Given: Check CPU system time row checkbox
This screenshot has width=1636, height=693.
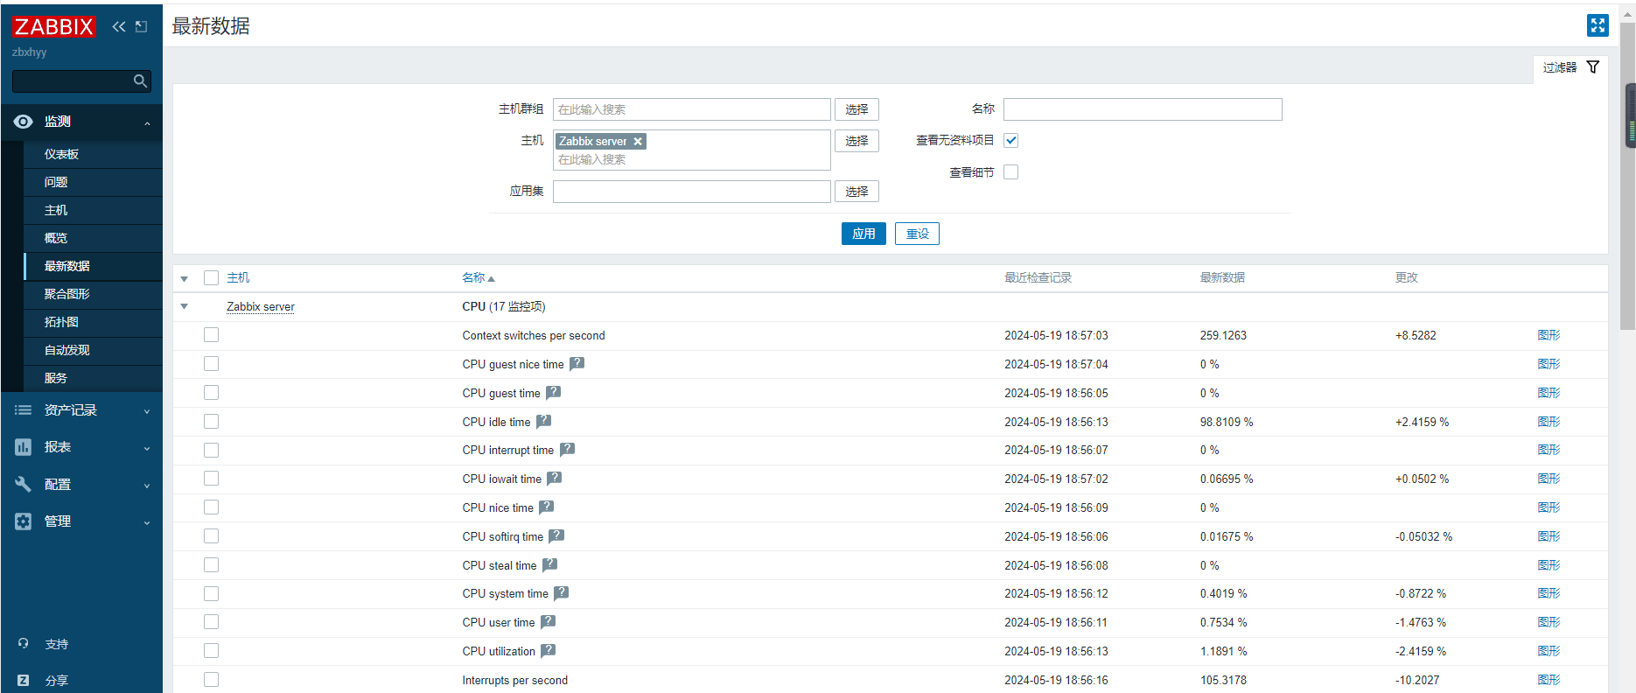Looking at the screenshot, I should click(211, 593).
